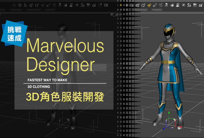Open Region Navigator tool in bright toolbar

[178, 5]
